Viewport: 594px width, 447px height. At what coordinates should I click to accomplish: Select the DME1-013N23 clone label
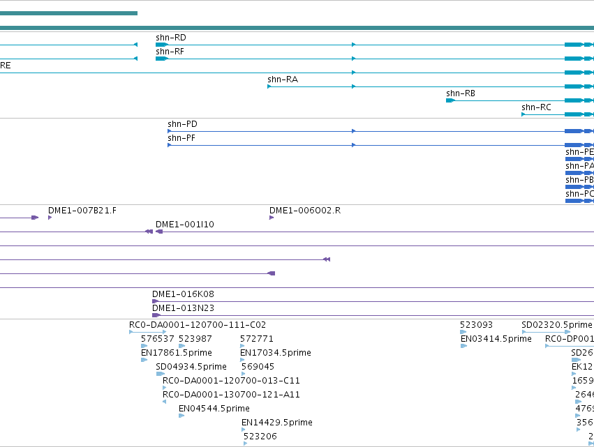[x=183, y=308]
